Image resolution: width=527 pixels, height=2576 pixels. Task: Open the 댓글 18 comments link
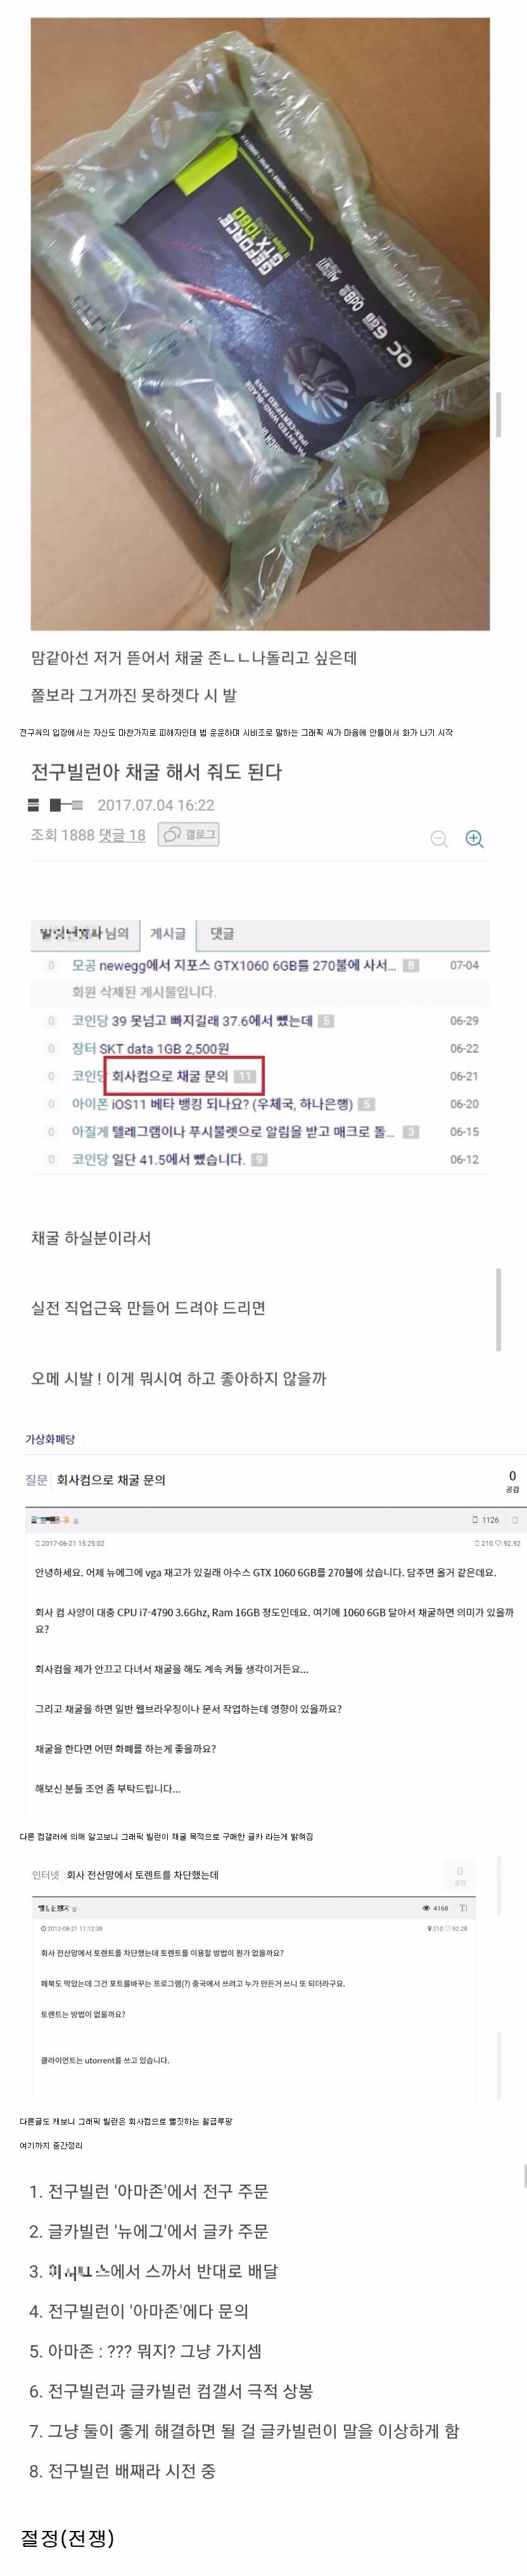(123, 834)
